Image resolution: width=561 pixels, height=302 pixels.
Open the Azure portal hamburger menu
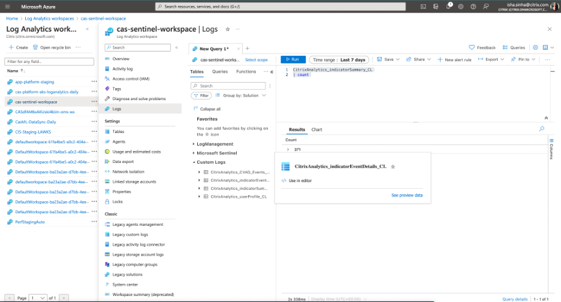8,7
